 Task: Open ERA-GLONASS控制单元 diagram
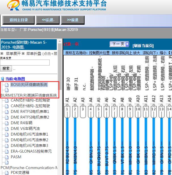click(31, 151)
